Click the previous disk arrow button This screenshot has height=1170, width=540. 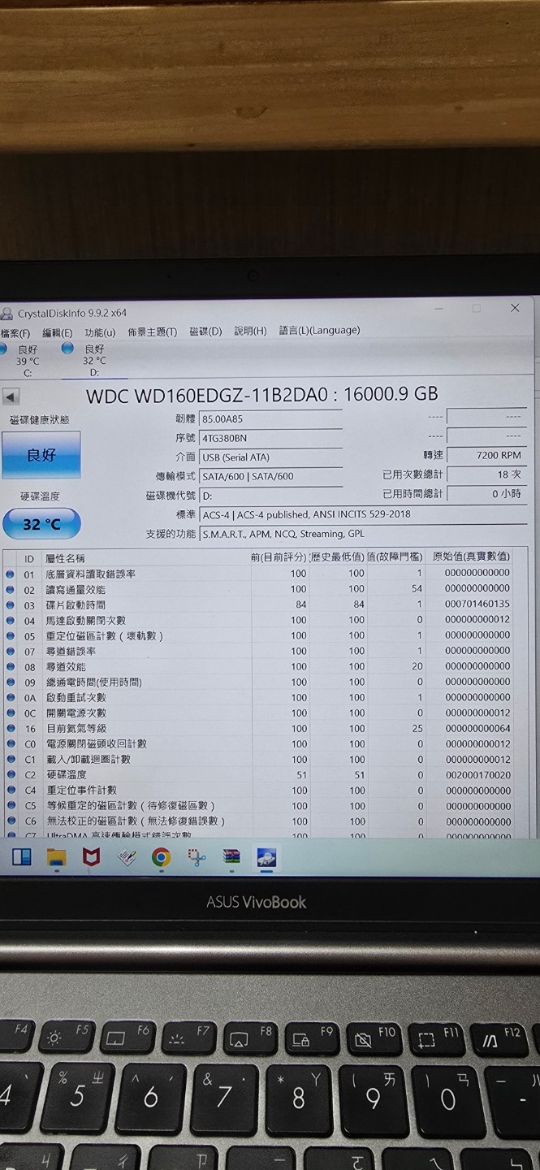(11, 397)
